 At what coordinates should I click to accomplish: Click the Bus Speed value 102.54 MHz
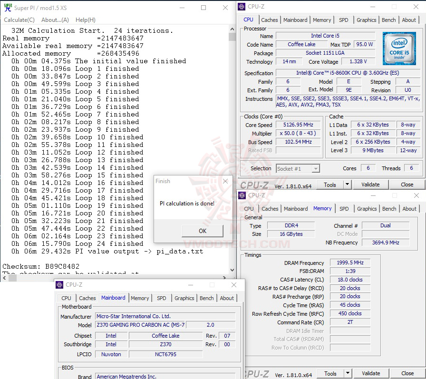[298, 142]
